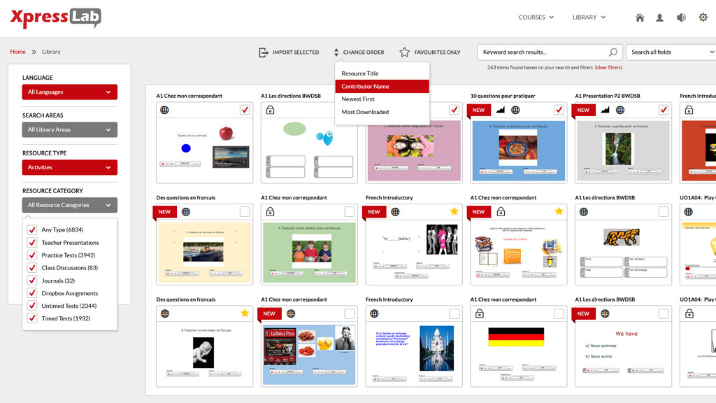Toggle Favourites Only filter
Image resolution: width=716 pixels, height=403 pixels.
(x=430, y=52)
